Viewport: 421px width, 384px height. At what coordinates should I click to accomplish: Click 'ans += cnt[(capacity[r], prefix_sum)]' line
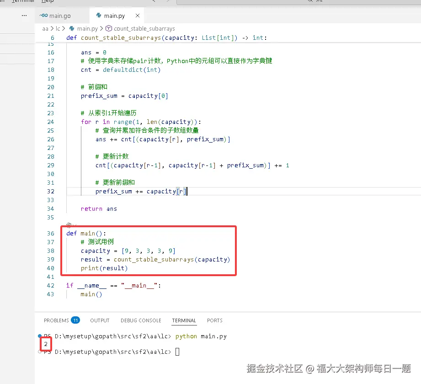tap(163, 139)
